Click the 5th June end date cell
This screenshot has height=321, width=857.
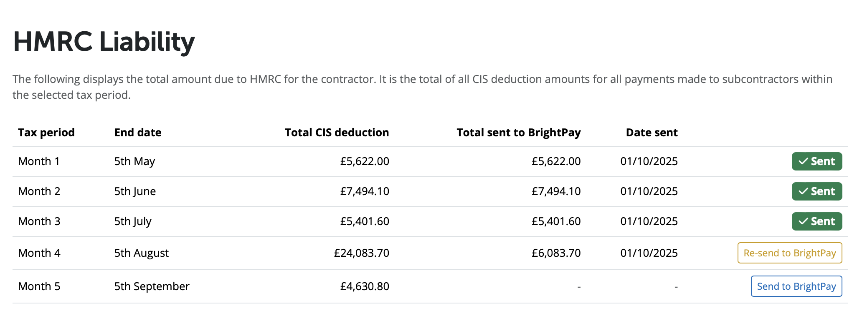(135, 191)
